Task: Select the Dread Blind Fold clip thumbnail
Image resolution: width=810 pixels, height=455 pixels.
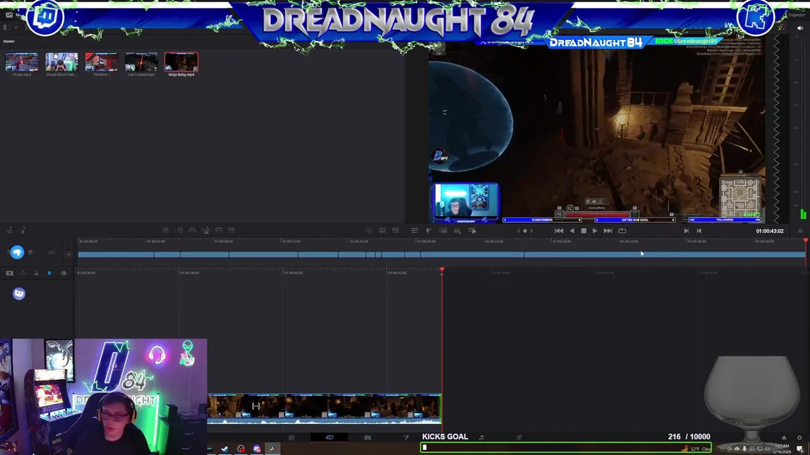Action: tap(61, 63)
